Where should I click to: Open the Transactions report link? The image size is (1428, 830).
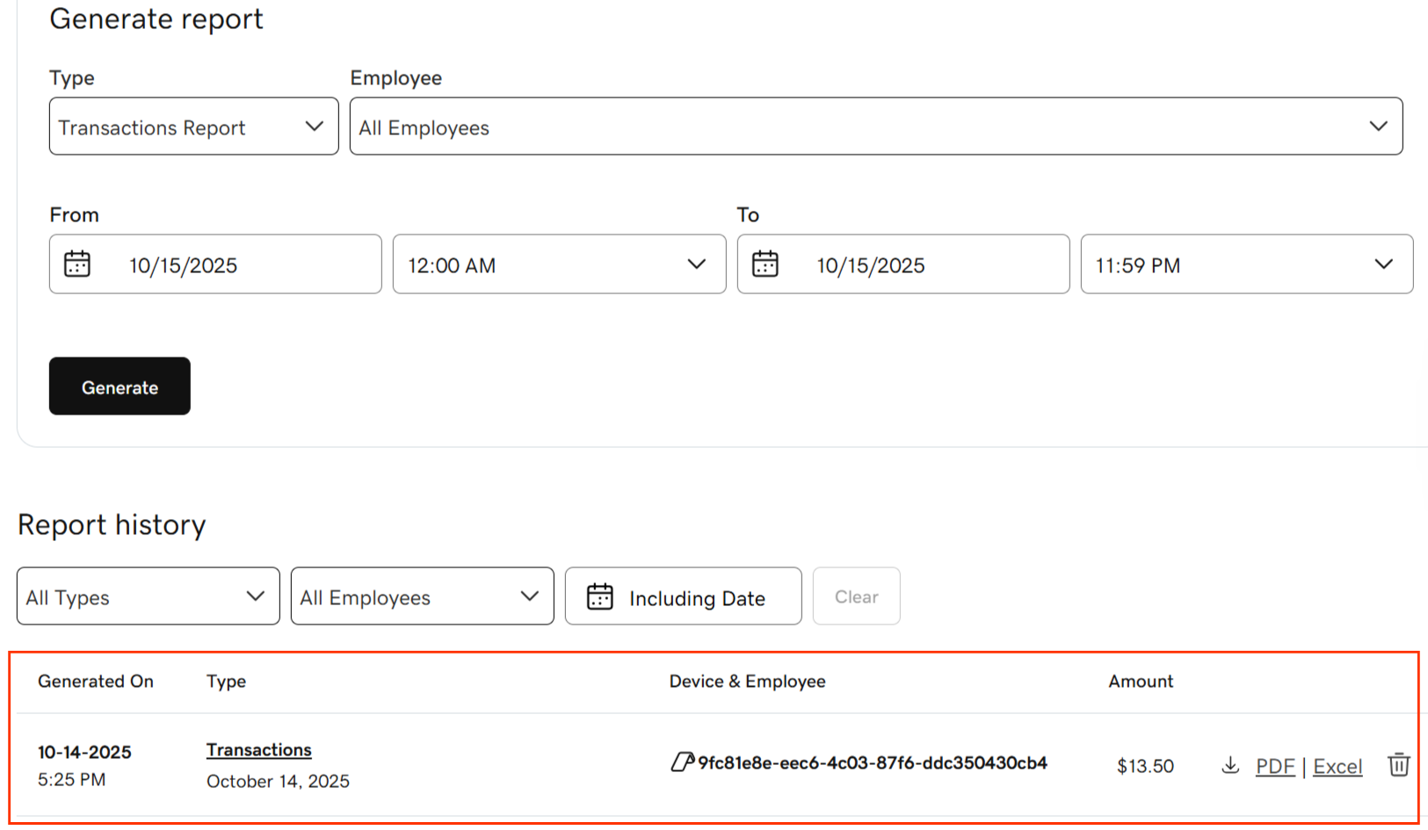(x=258, y=749)
